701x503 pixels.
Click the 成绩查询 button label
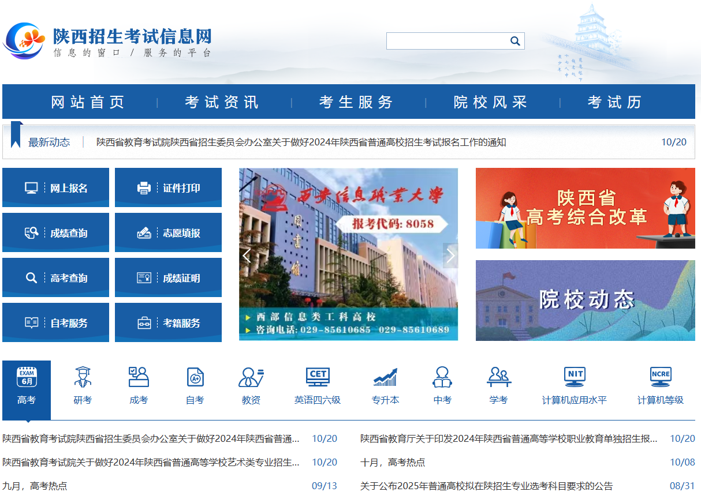(69, 233)
